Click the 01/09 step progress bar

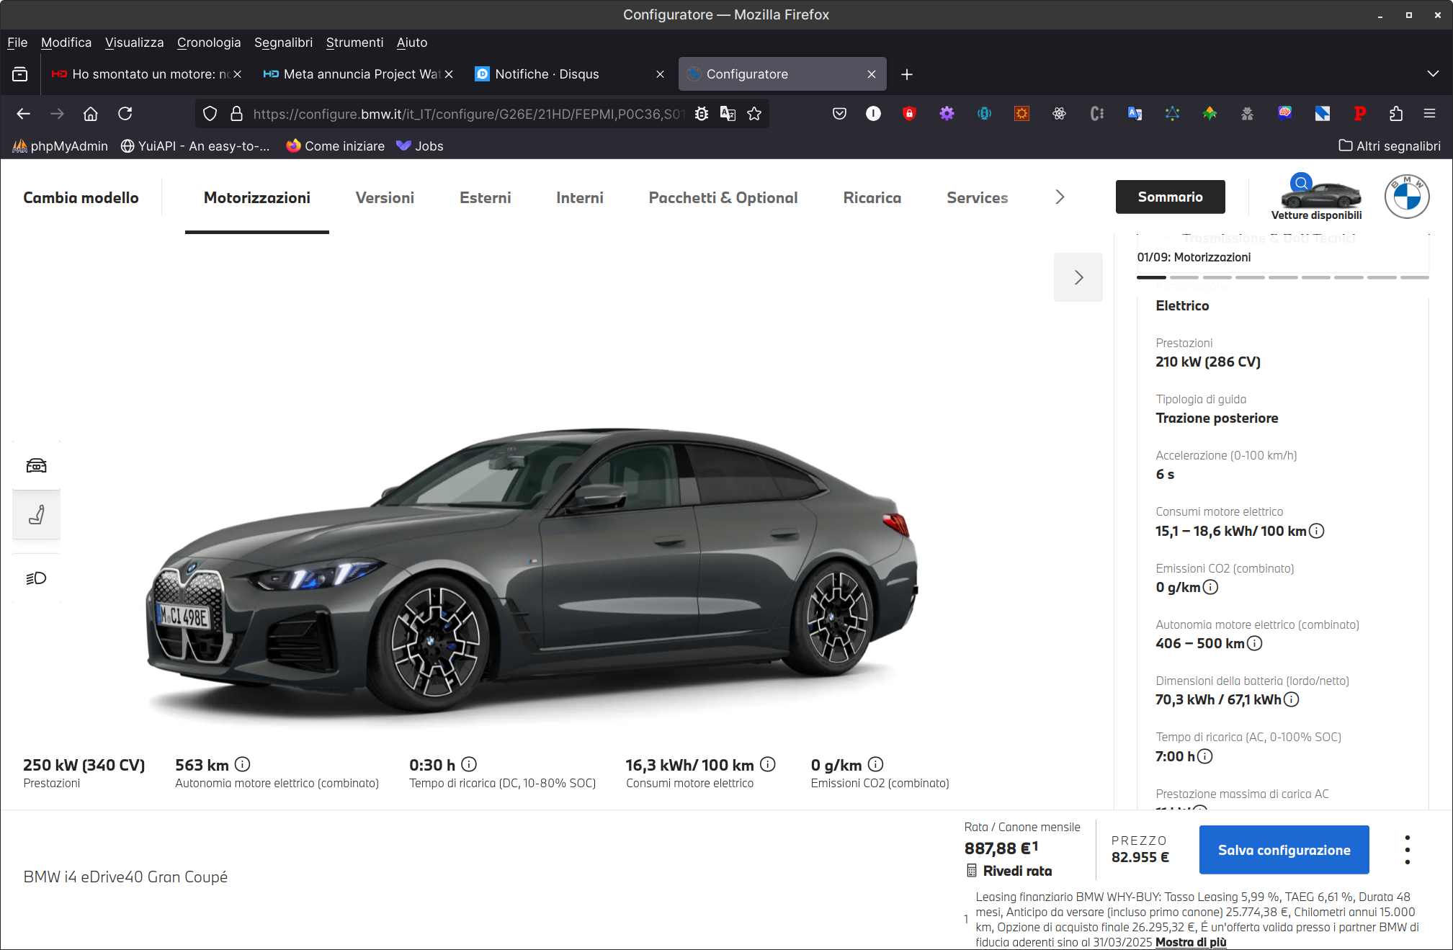[1283, 277]
